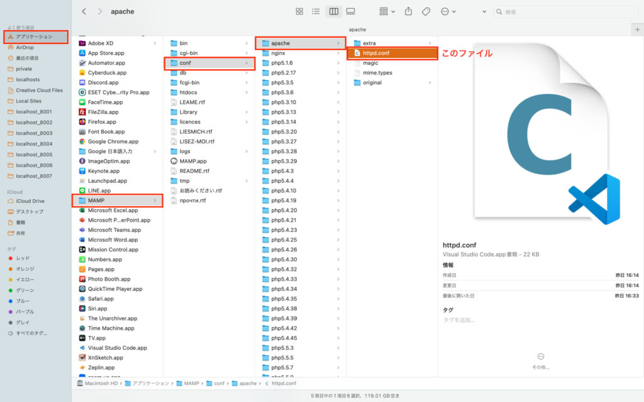
Task: Expand the cgi-bin folder chevron
Action: [247, 53]
